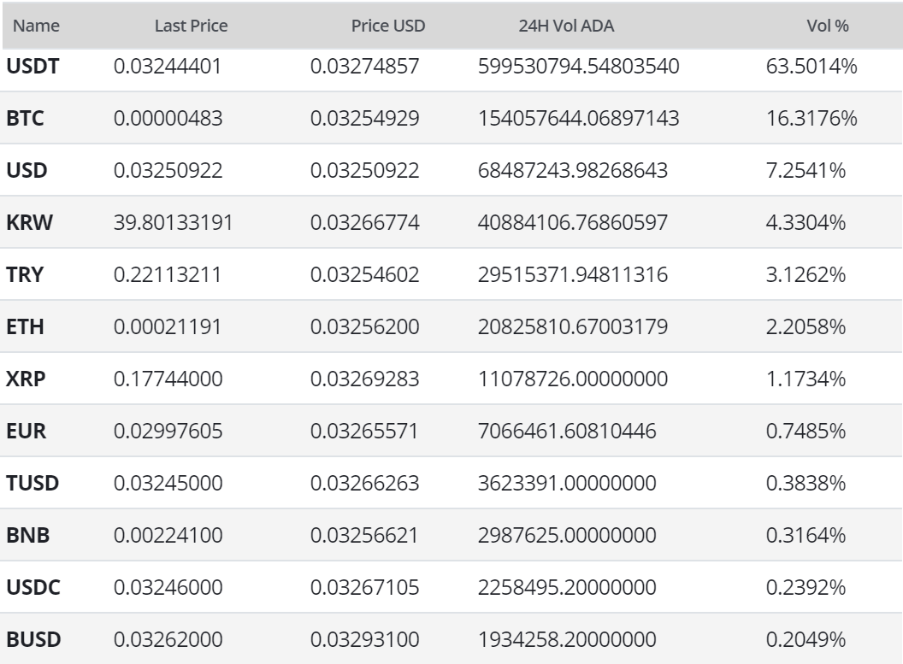Image resolution: width=903 pixels, height=664 pixels.
Task: Click KRW USD price 0.03266774
Action: point(364,222)
